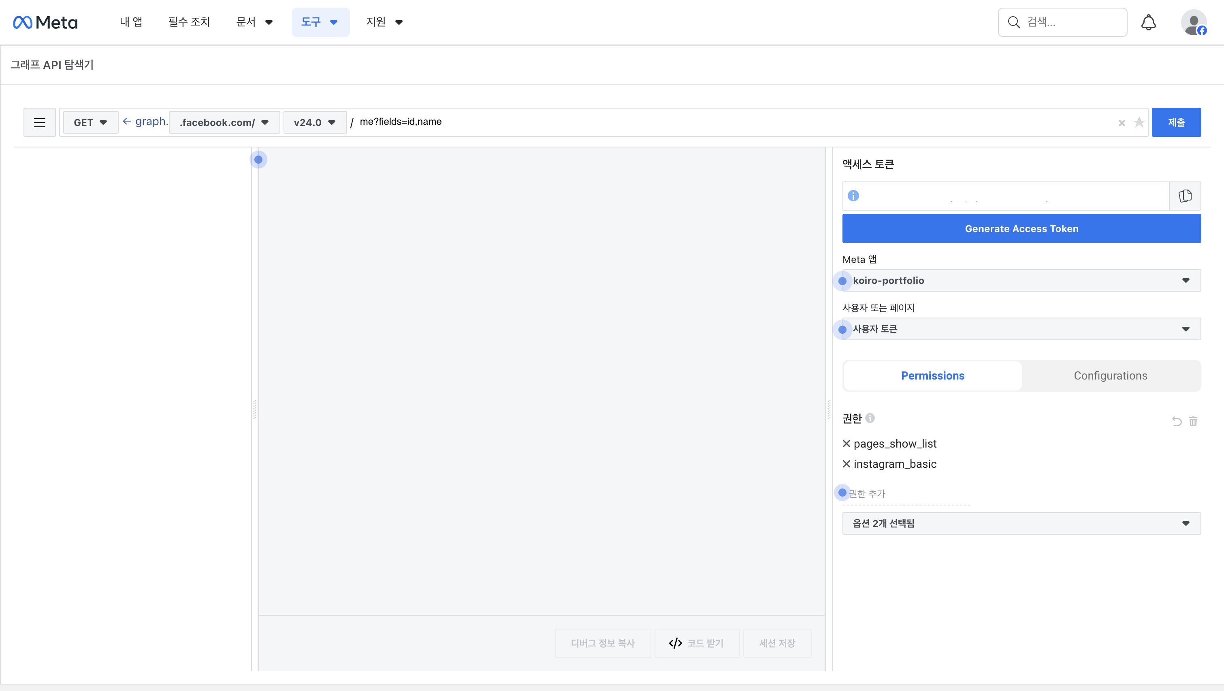The width and height of the screenshot is (1224, 691).
Task: Click the star to favorite the query
Action: click(1139, 123)
